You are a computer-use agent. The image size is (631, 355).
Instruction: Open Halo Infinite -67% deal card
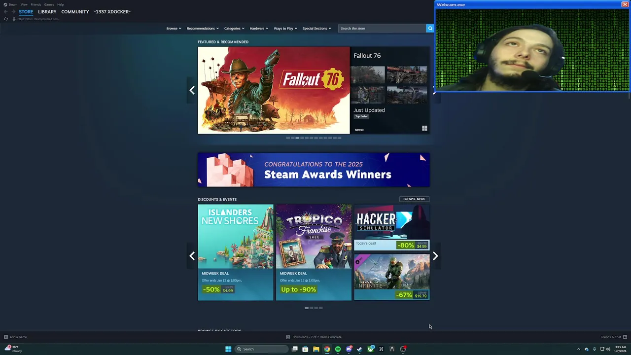point(392,277)
